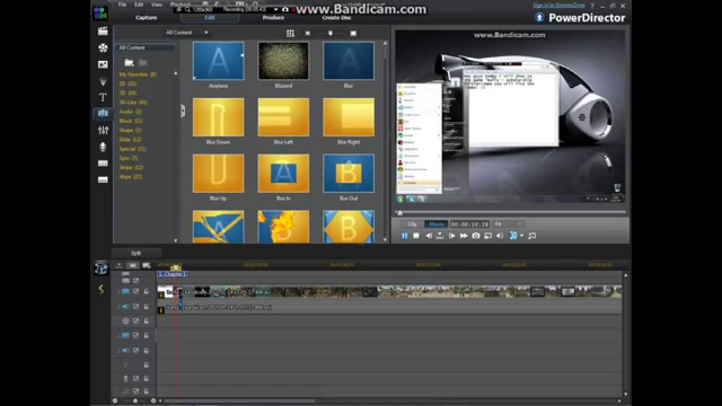Pause the preview playback

pyautogui.click(x=404, y=236)
